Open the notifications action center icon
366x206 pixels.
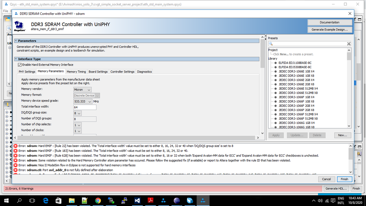coord(333,201)
